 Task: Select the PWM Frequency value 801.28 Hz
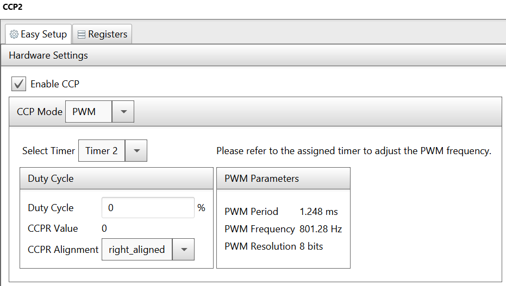click(x=321, y=229)
